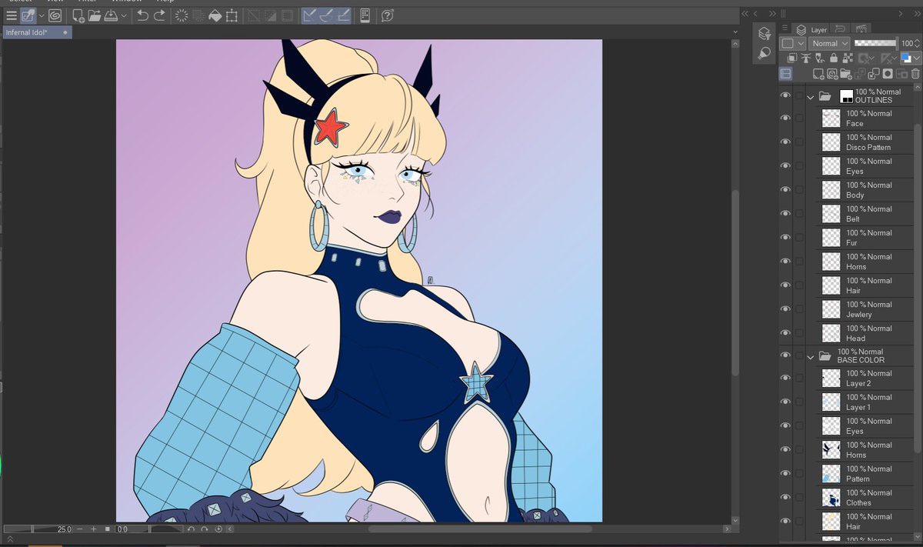Fill with the paint bucket command icon
923x547 pixels.
click(215, 15)
